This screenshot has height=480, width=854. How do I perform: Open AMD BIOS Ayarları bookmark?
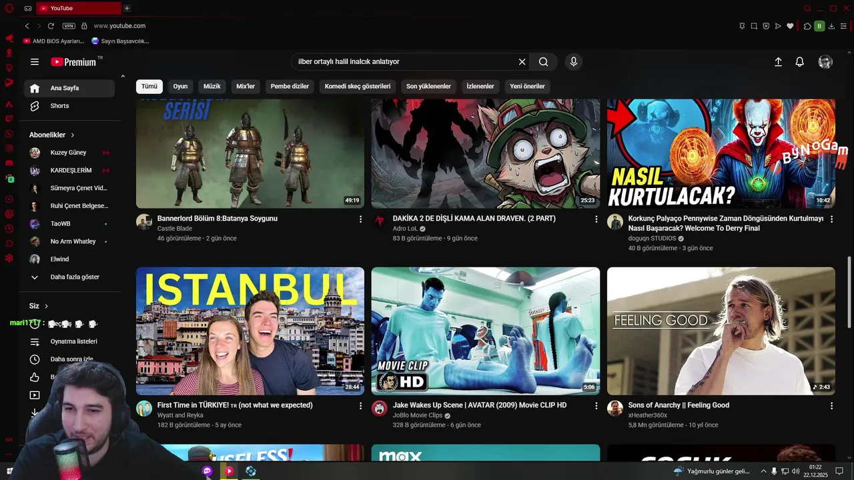[53, 41]
